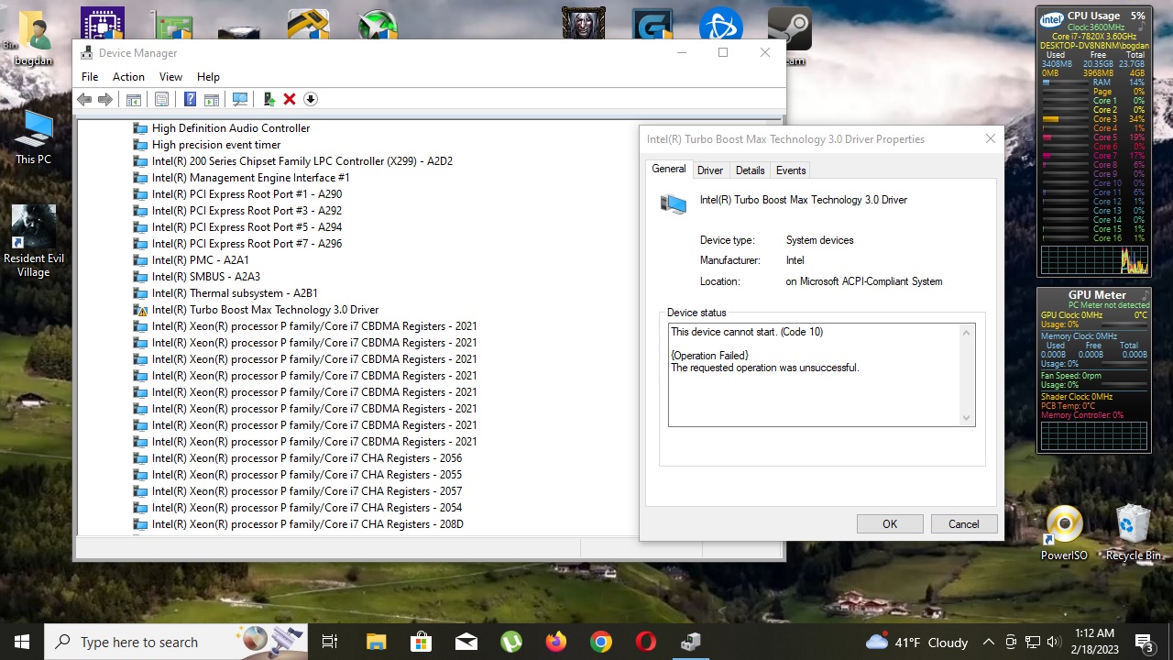Open Microsoft Store from the taskbar

tap(421, 642)
